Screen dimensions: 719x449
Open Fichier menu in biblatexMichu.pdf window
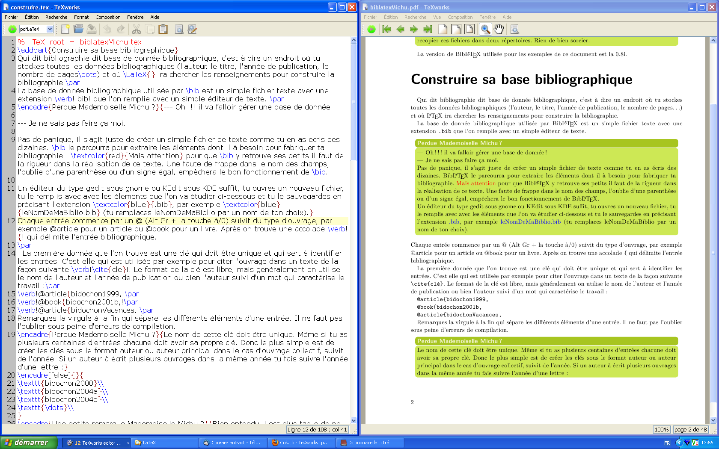[x=371, y=17]
